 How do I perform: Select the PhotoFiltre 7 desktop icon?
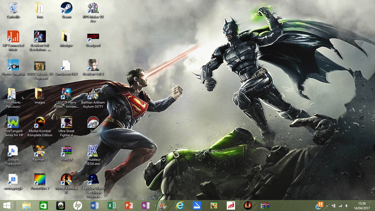pyautogui.click(x=40, y=182)
